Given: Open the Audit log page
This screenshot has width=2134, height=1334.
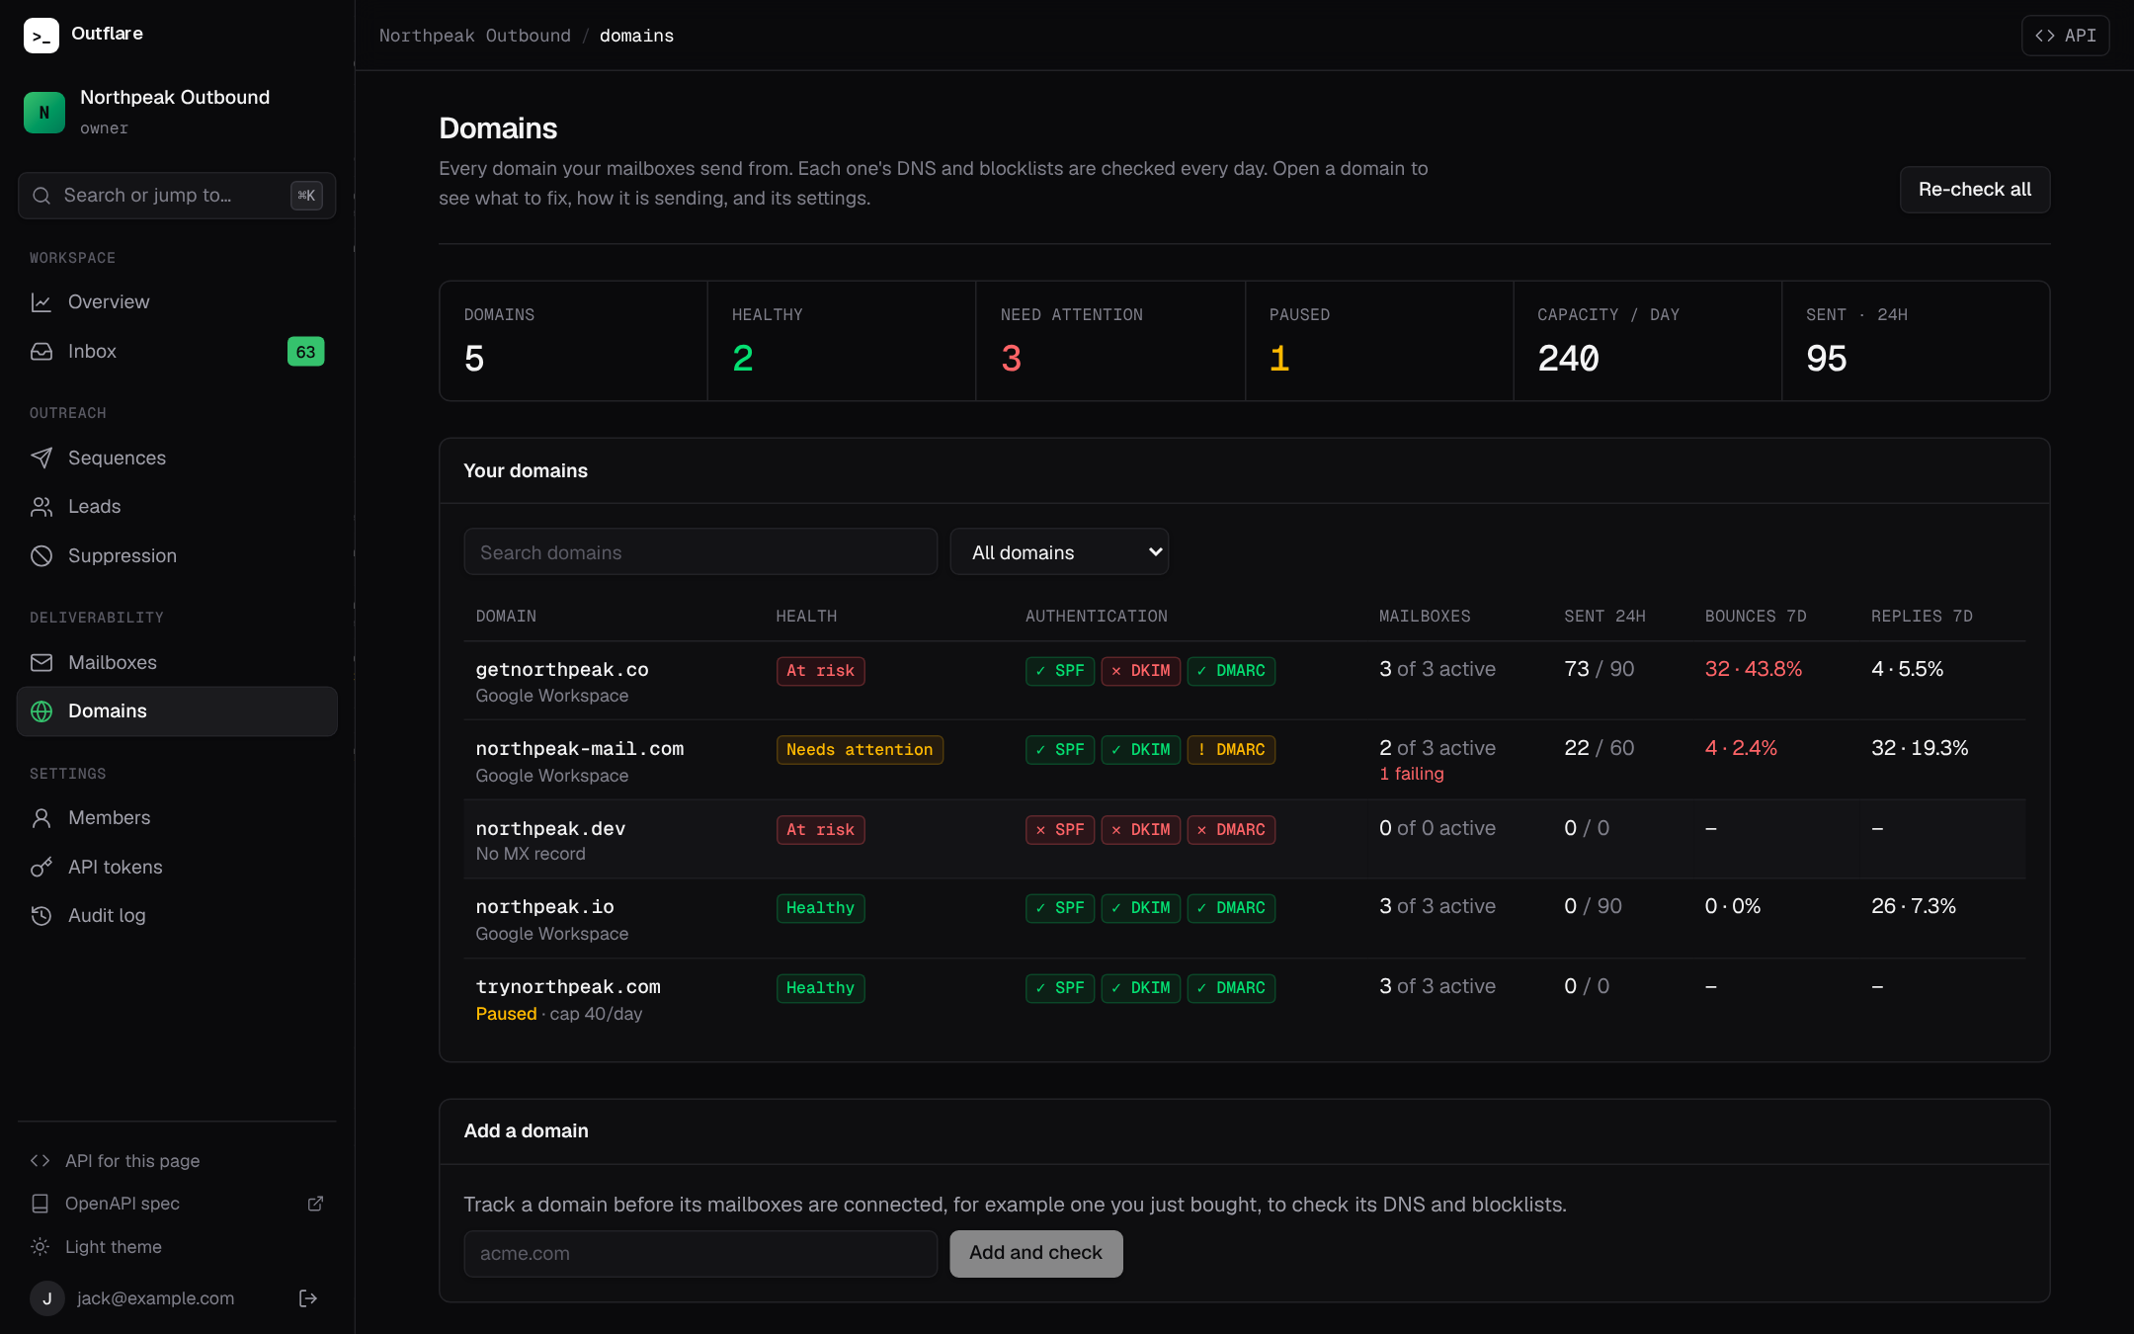Looking at the screenshot, I should (177, 916).
